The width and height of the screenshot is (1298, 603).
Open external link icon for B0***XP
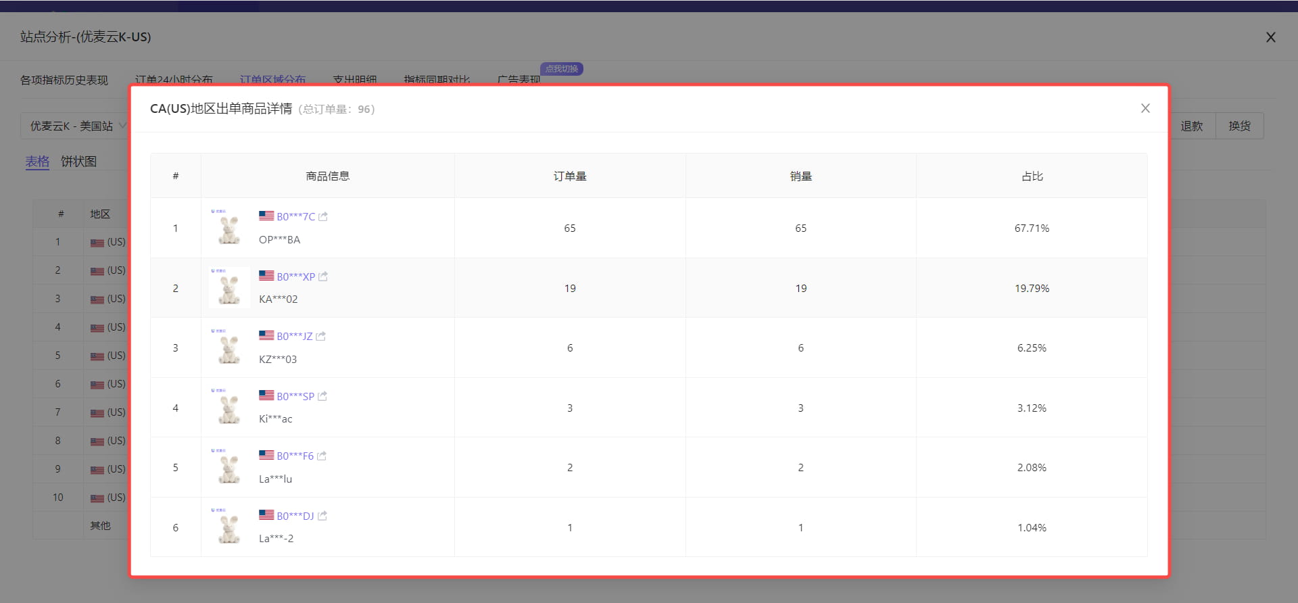[323, 276]
